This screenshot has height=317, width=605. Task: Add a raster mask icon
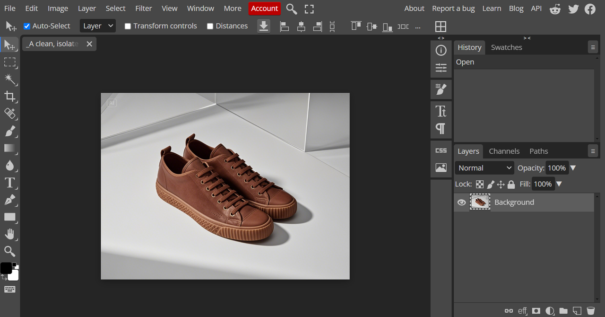tap(536, 311)
